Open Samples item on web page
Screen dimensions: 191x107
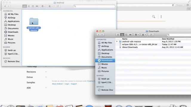tap(31, 83)
